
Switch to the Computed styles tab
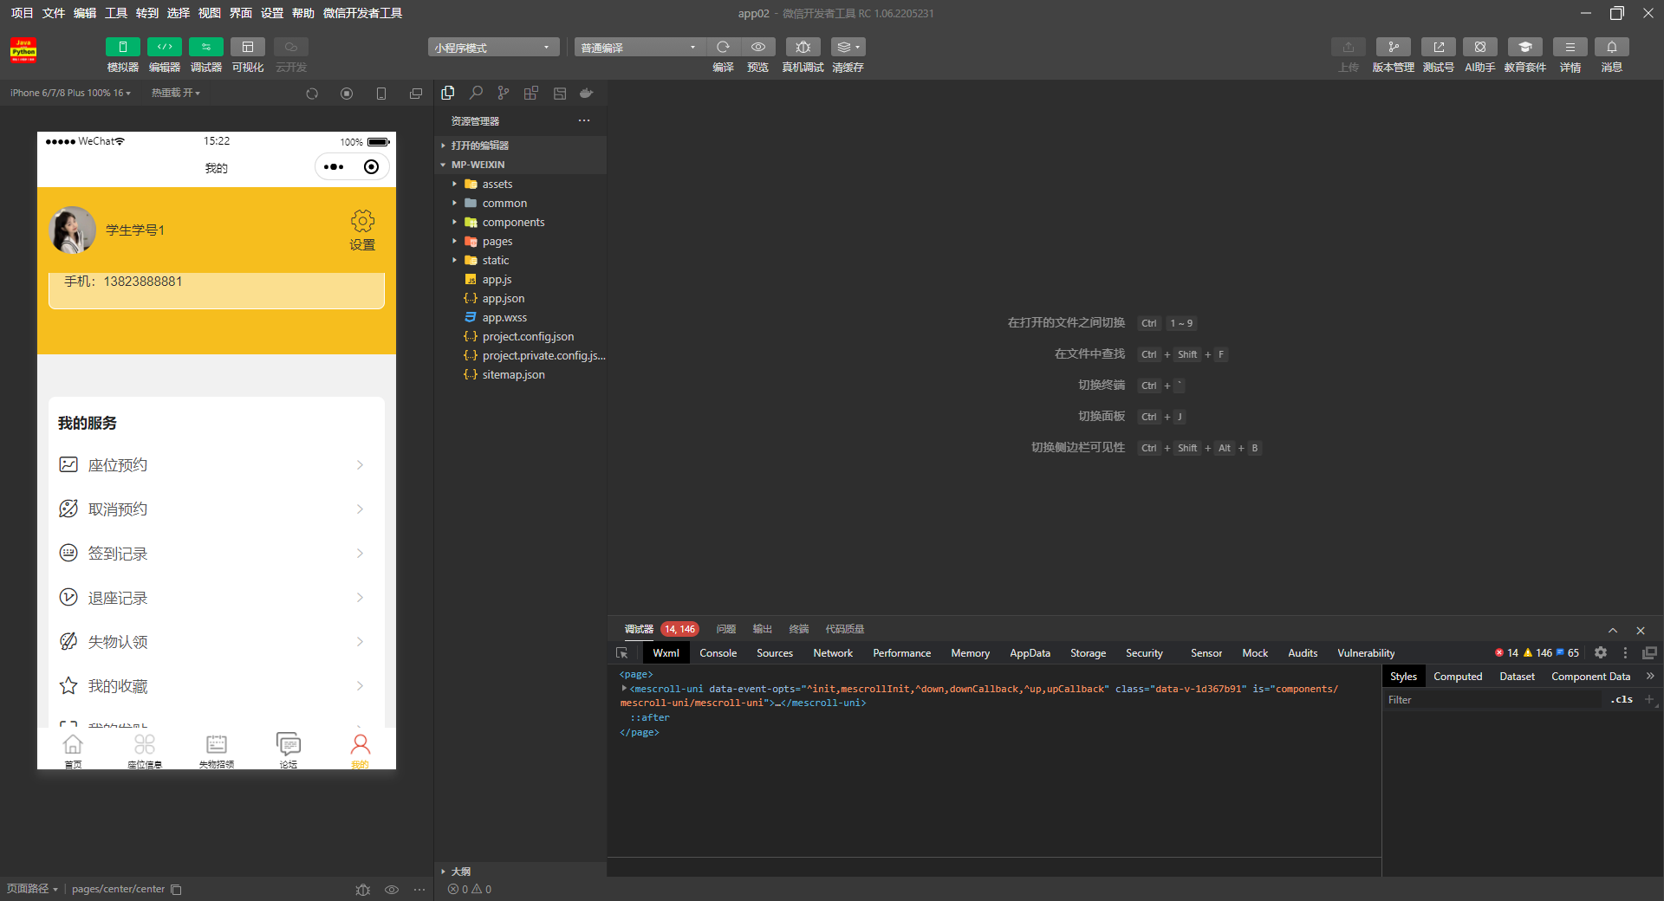[x=1458, y=677]
